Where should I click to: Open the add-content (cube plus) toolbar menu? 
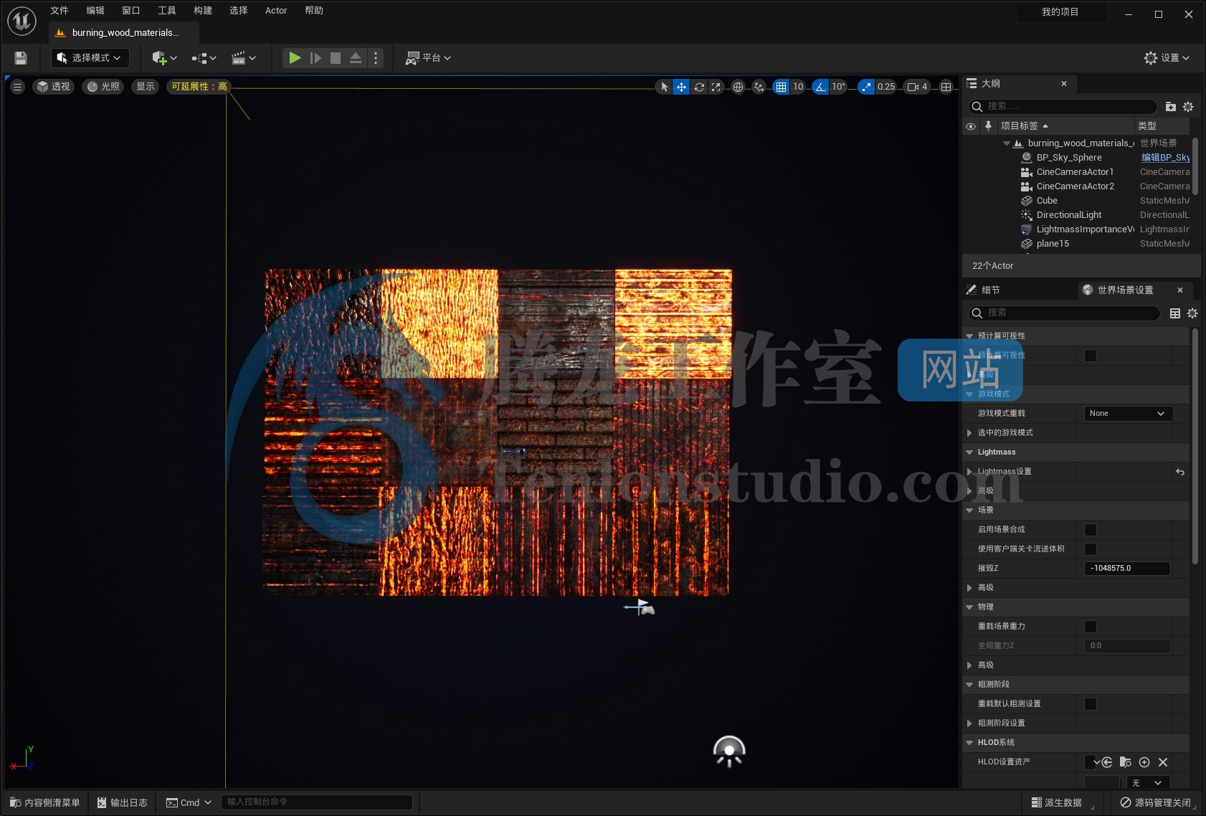pyautogui.click(x=164, y=58)
